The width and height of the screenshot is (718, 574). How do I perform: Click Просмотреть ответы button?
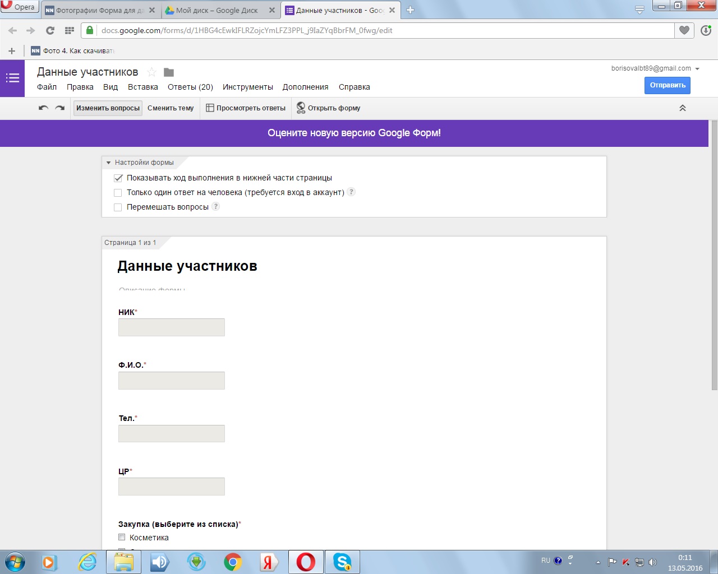pyautogui.click(x=246, y=108)
